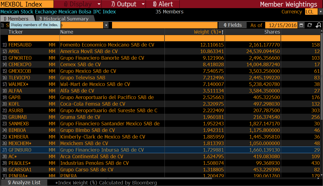
Task: Click the weight value 12.110615
Action: 212,45
